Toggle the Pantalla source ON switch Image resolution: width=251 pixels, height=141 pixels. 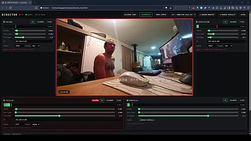[225, 100]
